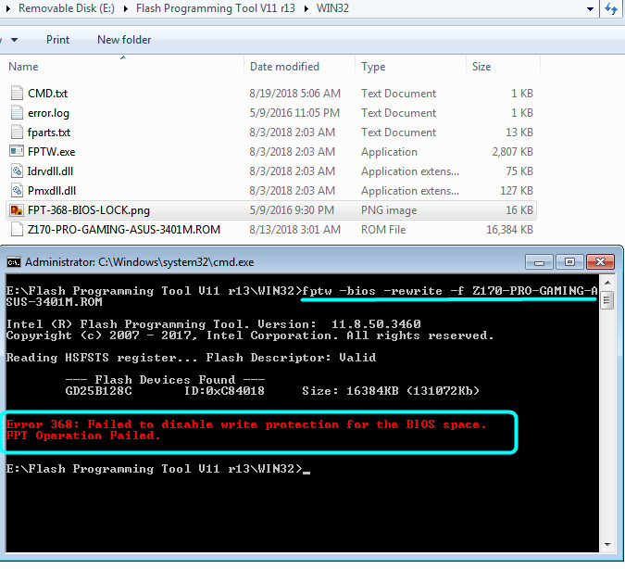Click the Error 368 message line
Image resolution: width=625 pixels, height=569 pixels.
pyautogui.click(x=246, y=424)
